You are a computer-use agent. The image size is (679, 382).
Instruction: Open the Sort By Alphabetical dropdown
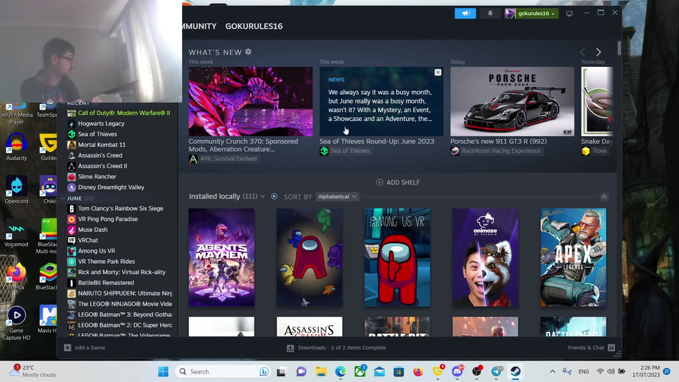[x=337, y=196]
